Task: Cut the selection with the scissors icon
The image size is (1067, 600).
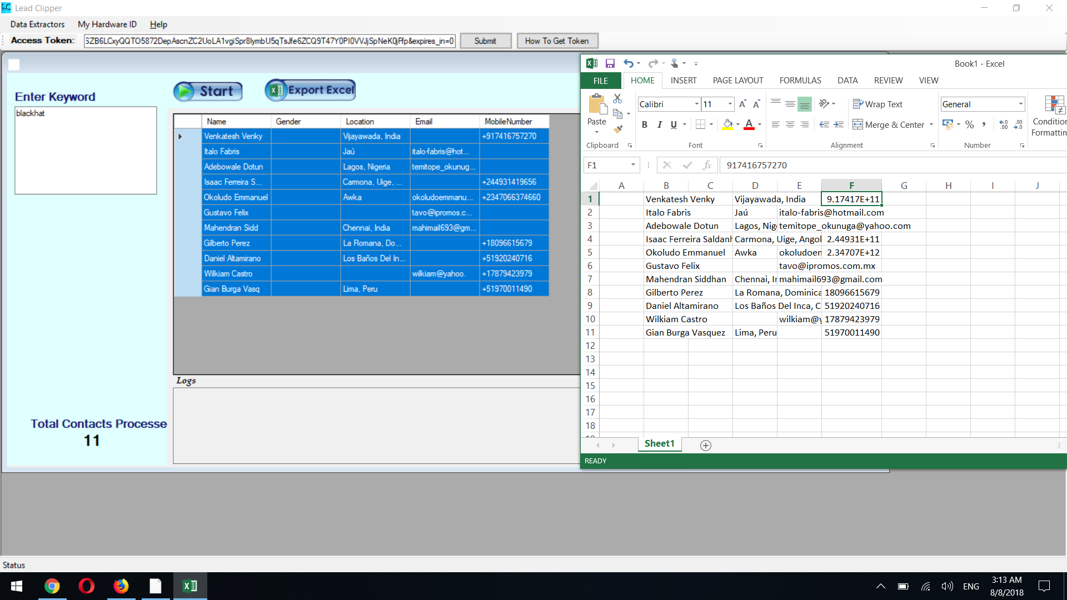Action: [617, 98]
